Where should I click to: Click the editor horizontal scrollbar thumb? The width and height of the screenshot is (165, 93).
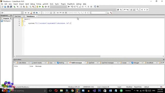click(58, 56)
